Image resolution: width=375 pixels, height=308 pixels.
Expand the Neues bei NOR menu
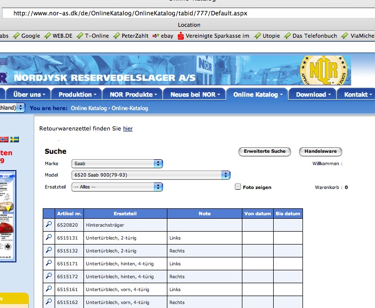(194, 95)
